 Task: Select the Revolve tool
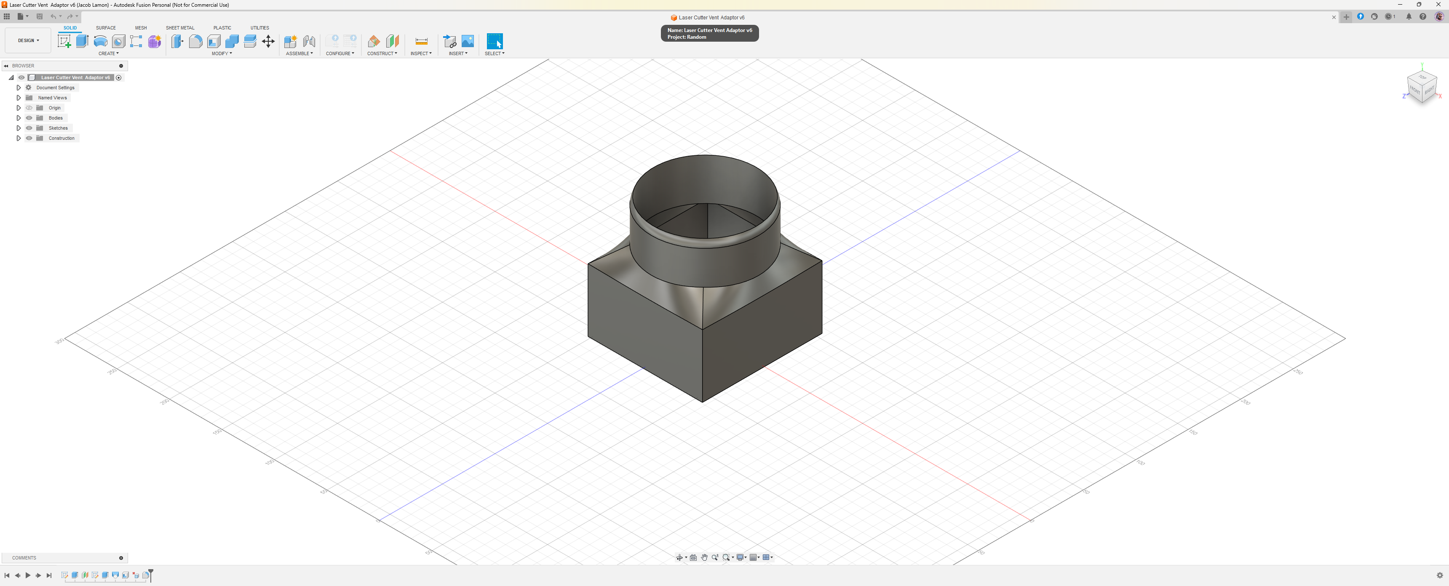click(100, 41)
